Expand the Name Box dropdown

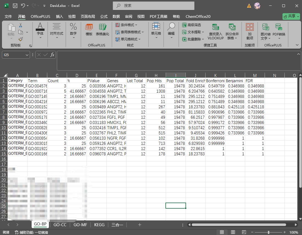pos(27,55)
